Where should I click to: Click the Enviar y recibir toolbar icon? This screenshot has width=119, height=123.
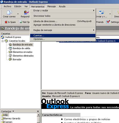[101, 13]
